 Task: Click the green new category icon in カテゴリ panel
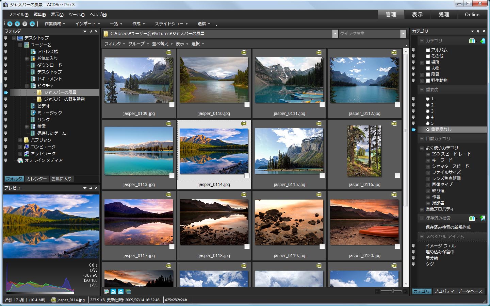click(x=483, y=40)
